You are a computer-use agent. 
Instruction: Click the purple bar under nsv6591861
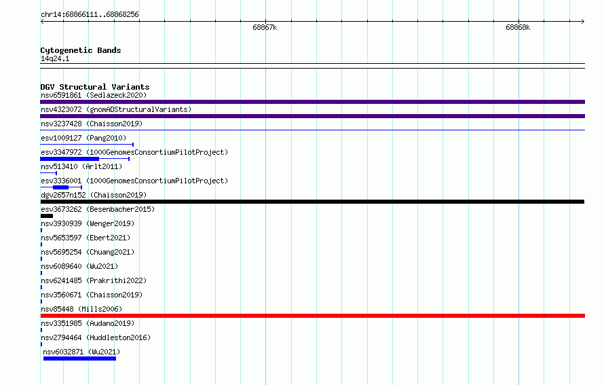click(x=312, y=102)
